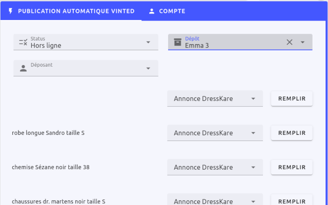Click the Déposant person icon
The height and width of the screenshot is (205, 328).
click(23, 68)
